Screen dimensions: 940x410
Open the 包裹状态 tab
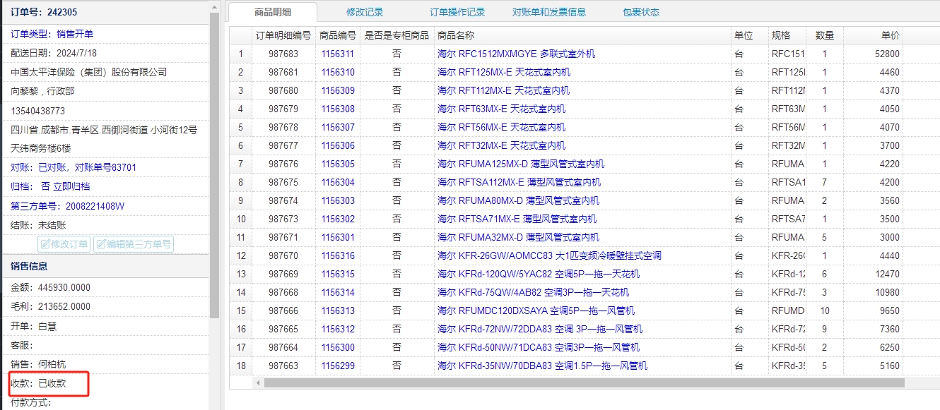(641, 12)
